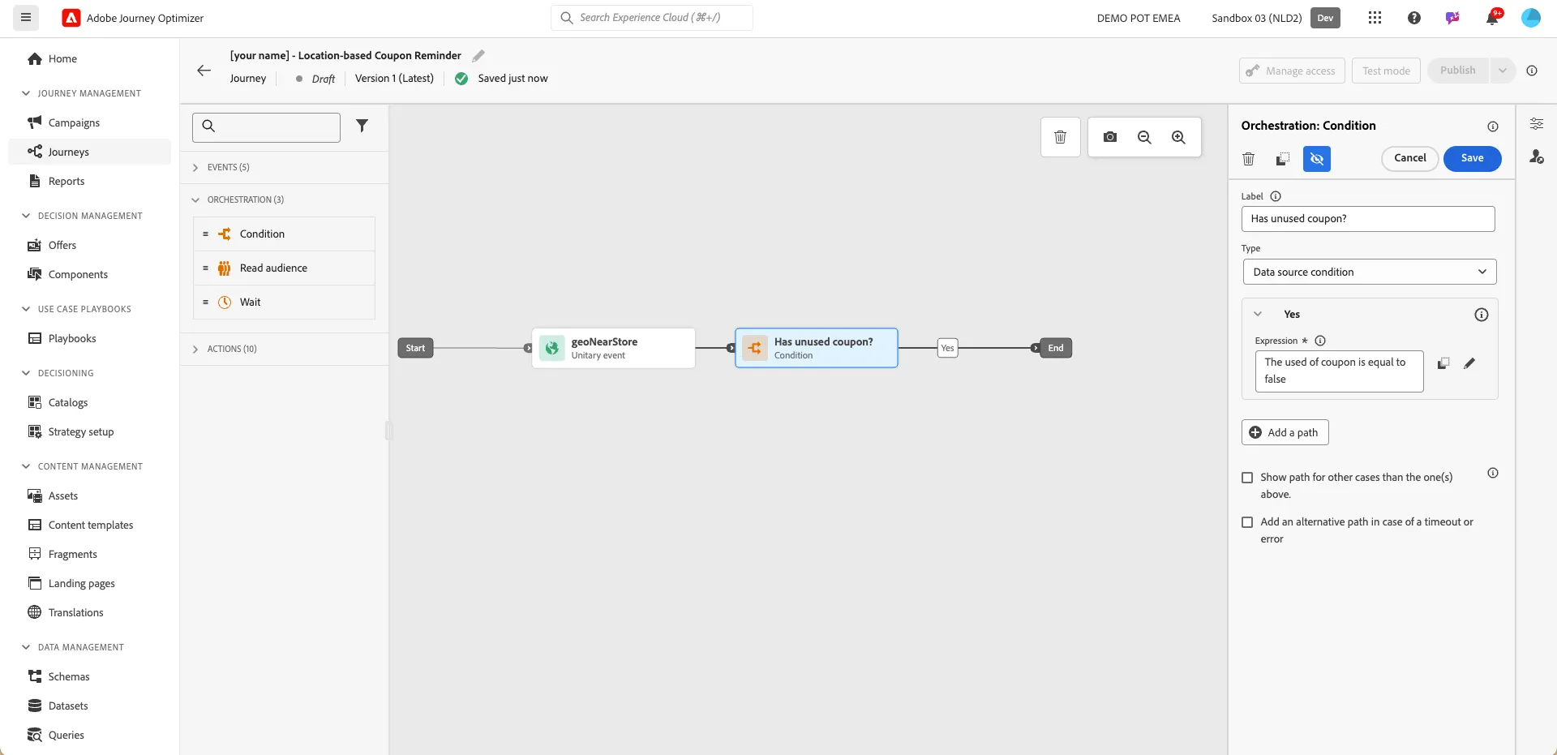This screenshot has width=1557, height=755.
Task: Collapse the Yes path section
Action: 1258,315
